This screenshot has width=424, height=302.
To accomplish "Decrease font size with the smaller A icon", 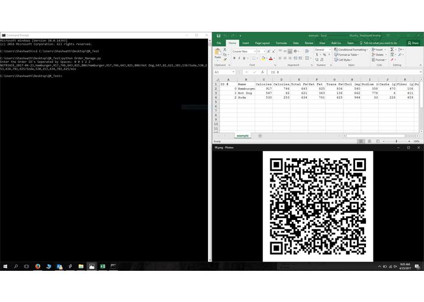I will [273, 51].
